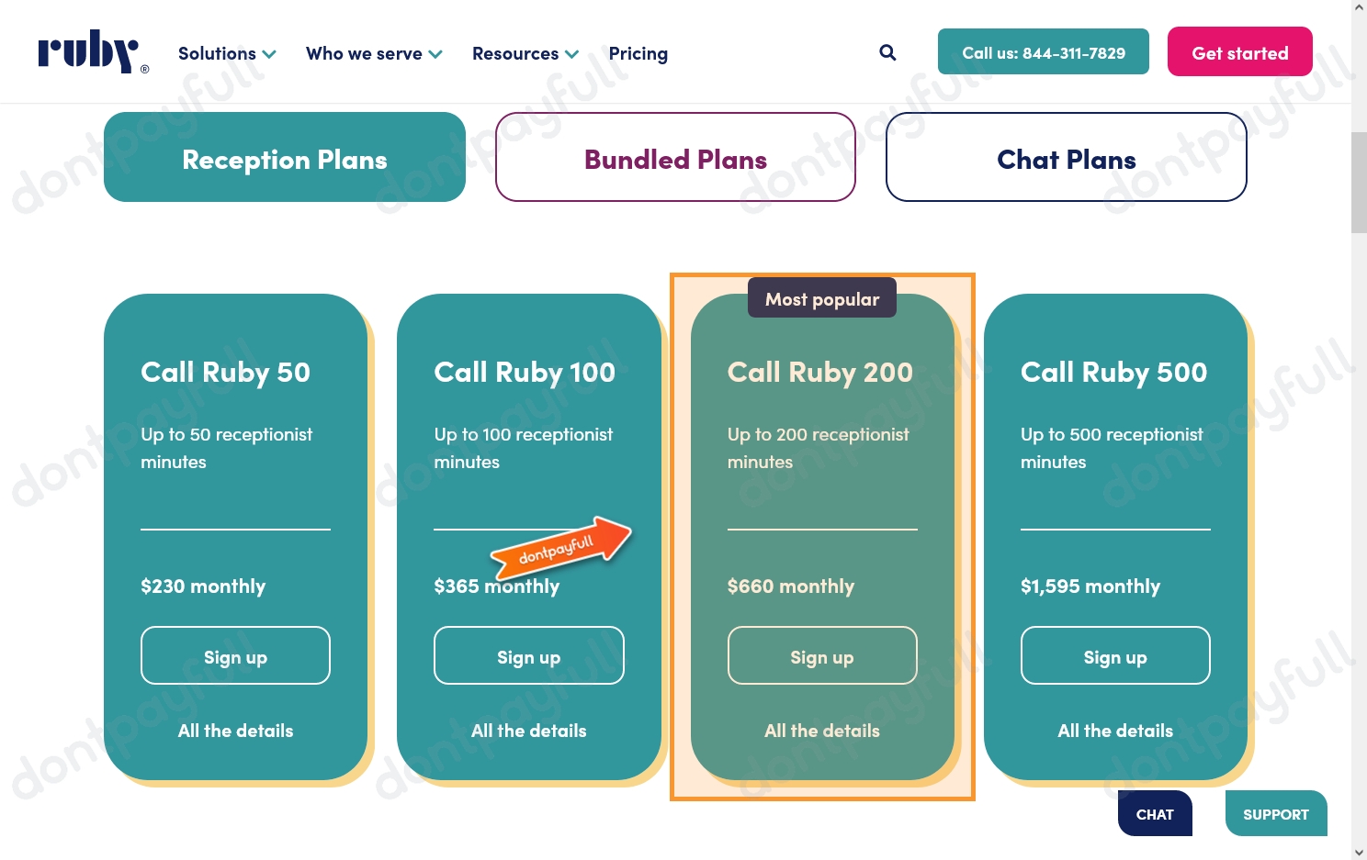The image size is (1367, 860).
Task: Sign up for the Call Ruby 500 plan
Action: 1114,655
